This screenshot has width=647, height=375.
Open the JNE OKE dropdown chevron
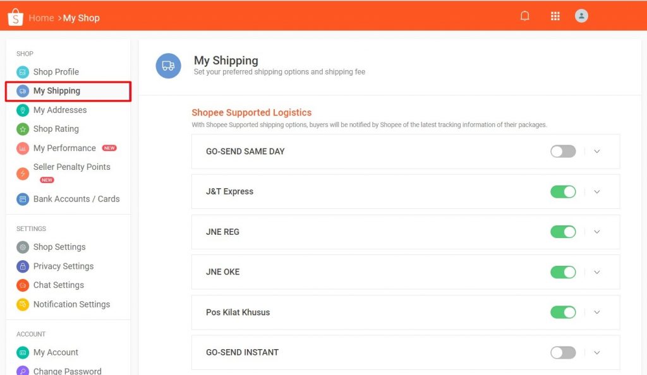click(x=596, y=272)
